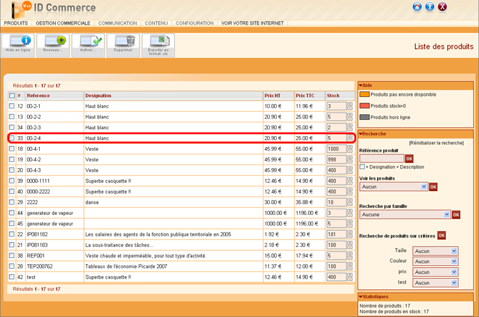Click the blue up arrow icon

click(430, 7)
